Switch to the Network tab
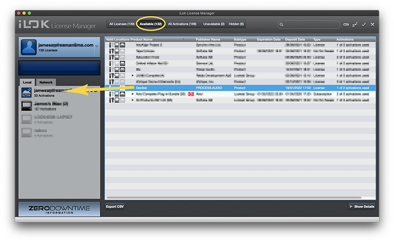This screenshot has height=242, width=394. [x=46, y=82]
